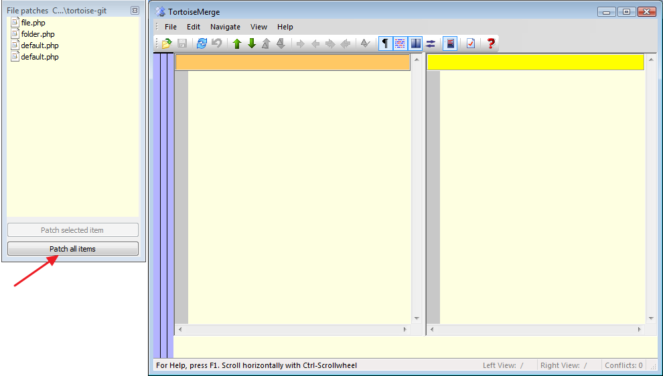This screenshot has height=376, width=663.
Task: Click left pane vertical scrollbar down arrow
Action: click(x=417, y=318)
